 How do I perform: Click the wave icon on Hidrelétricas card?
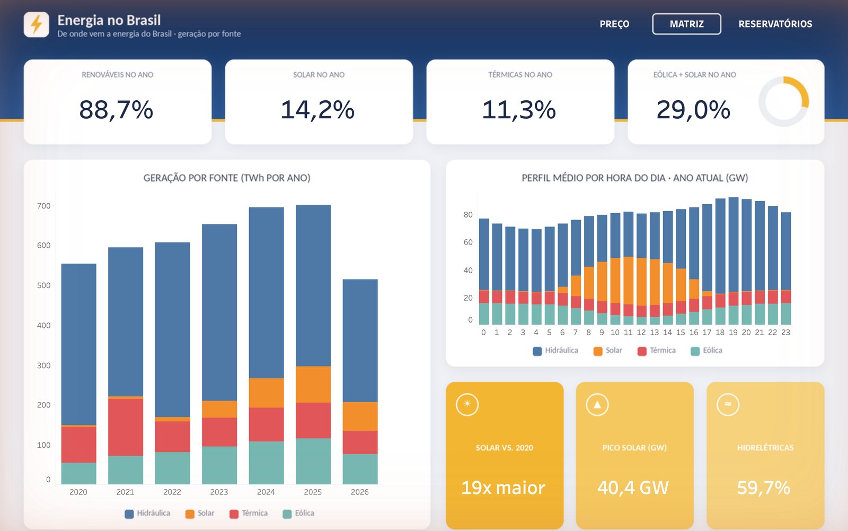coord(728,404)
